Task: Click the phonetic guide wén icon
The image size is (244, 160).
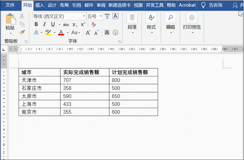Action: [x=107, y=16]
